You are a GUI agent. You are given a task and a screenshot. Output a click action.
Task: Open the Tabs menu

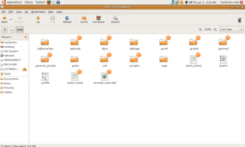(x=51, y=12)
